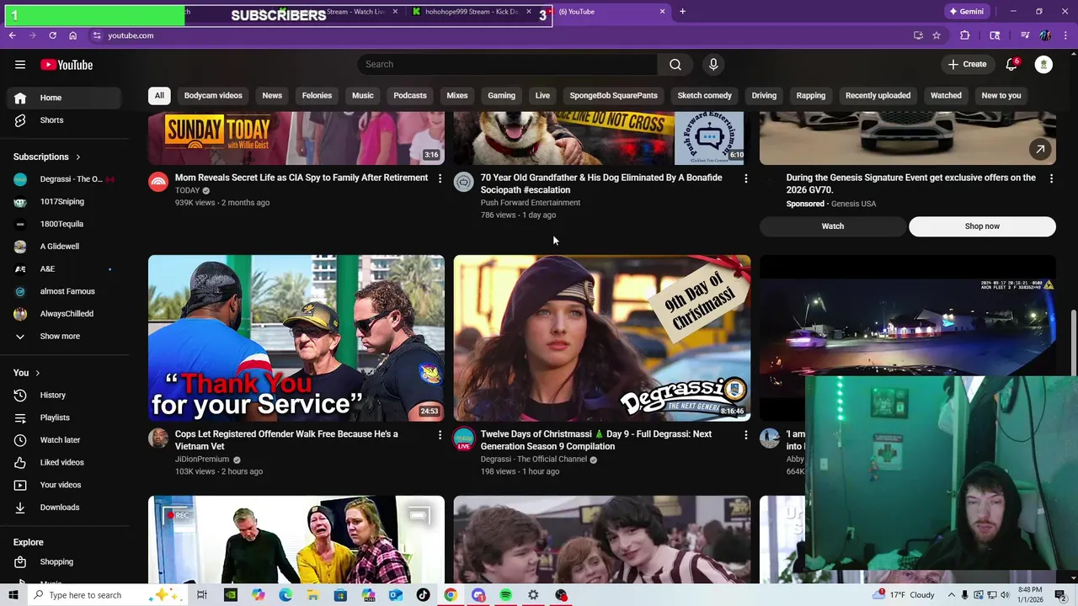Open options menu for Twelve Days of Christmassi video
The image size is (1078, 606).
coord(745,435)
